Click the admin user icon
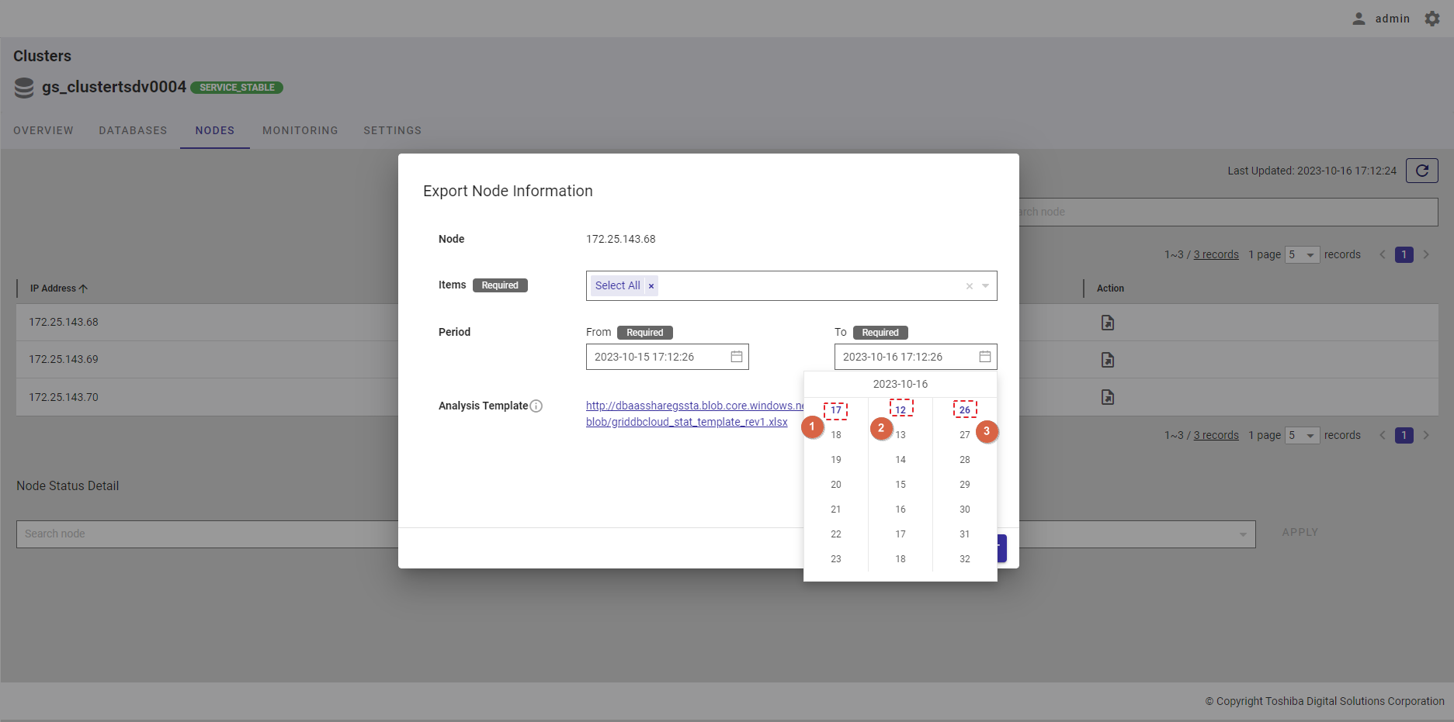Screen dimensions: 1454x722 tap(1359, 19)
